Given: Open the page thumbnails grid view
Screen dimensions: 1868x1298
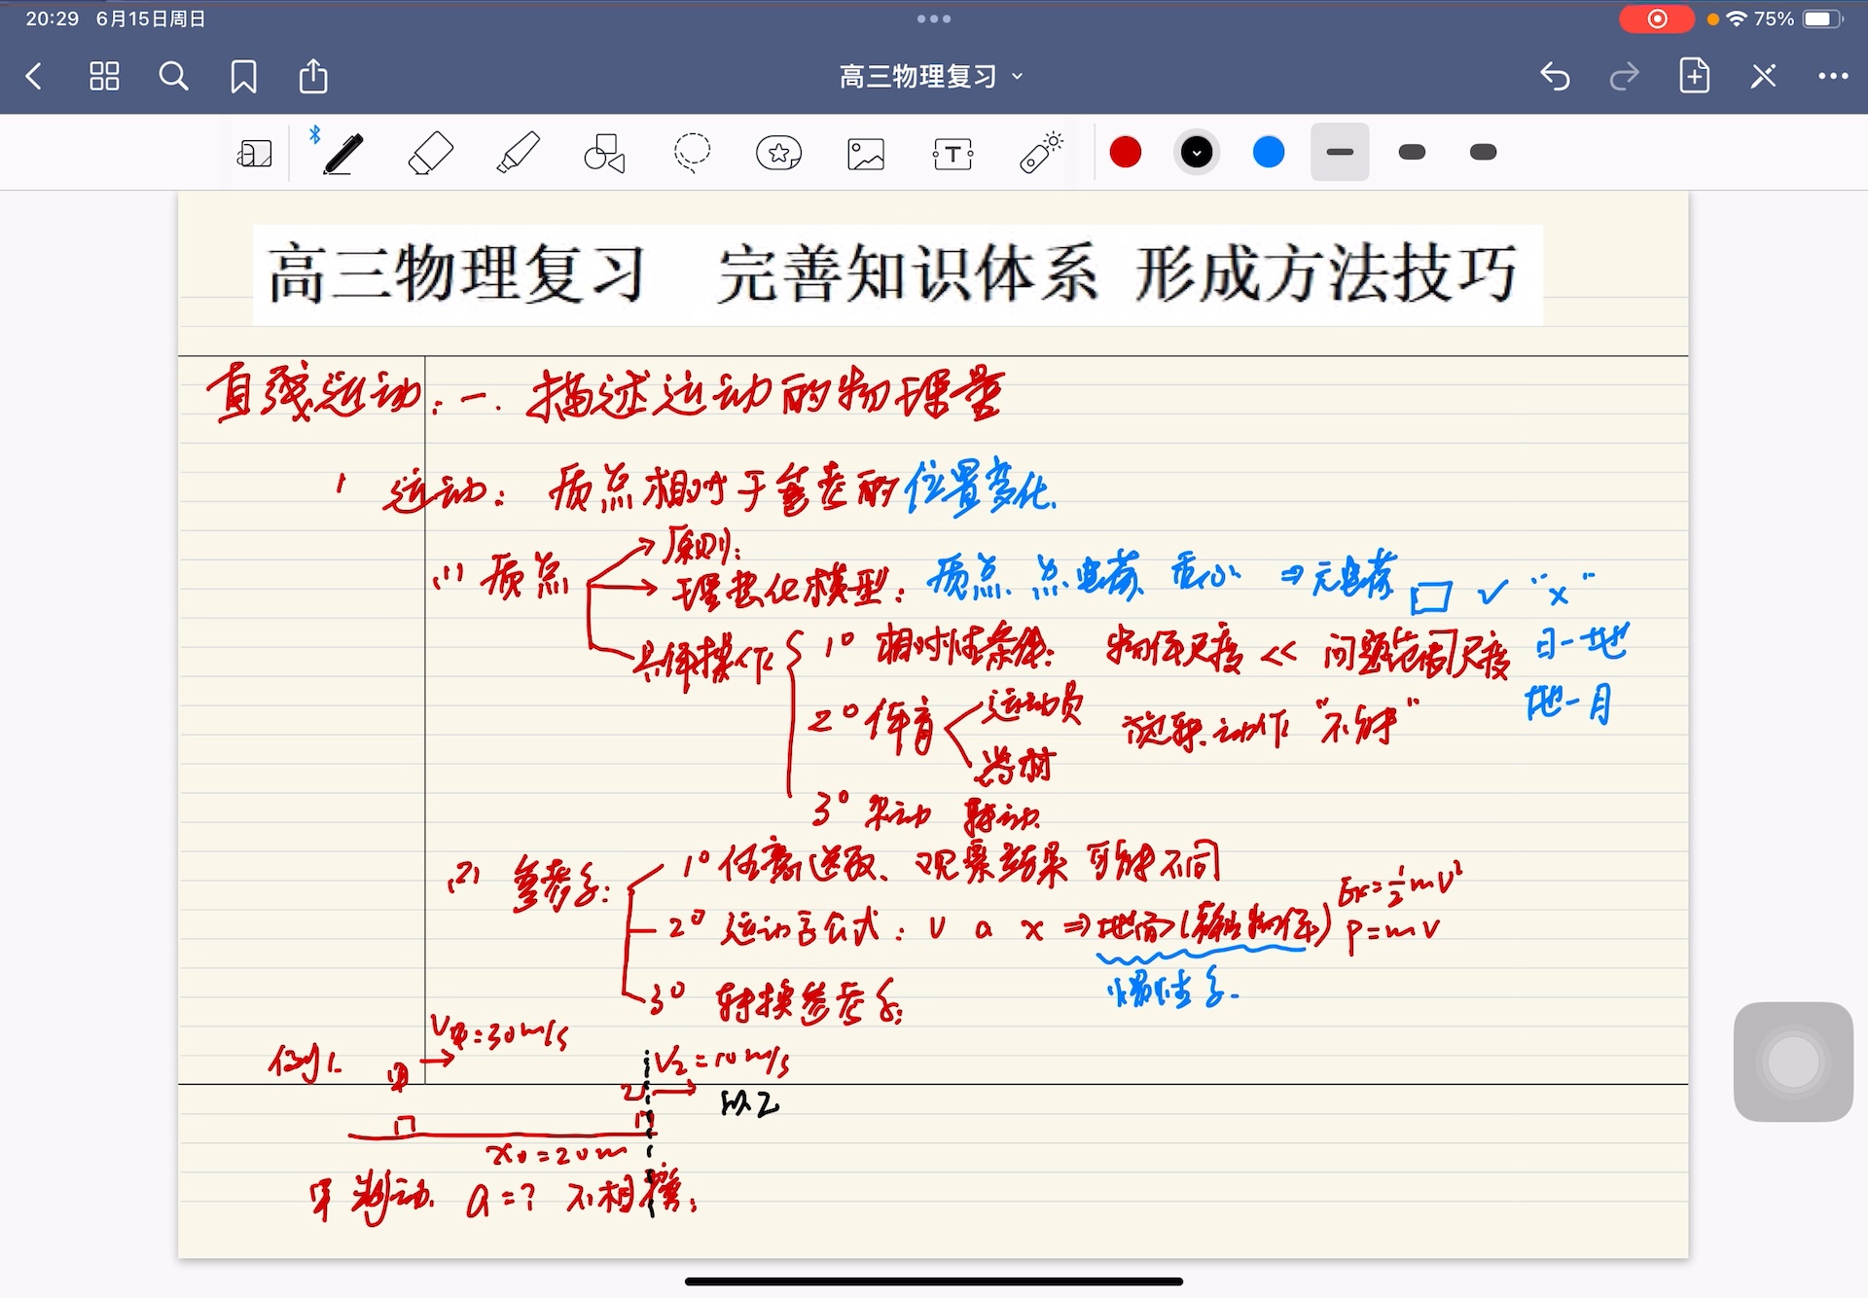Looking at the screenshot, I should click(104, 76).
